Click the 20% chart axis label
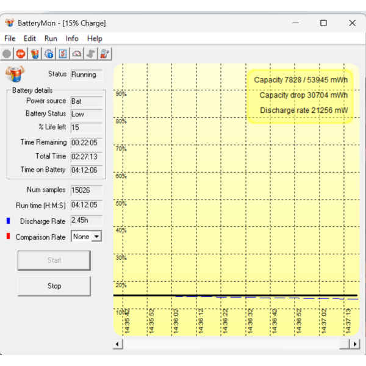Viewport: 366px width, 366px height. pyautogui.click(x=121, y=285)
